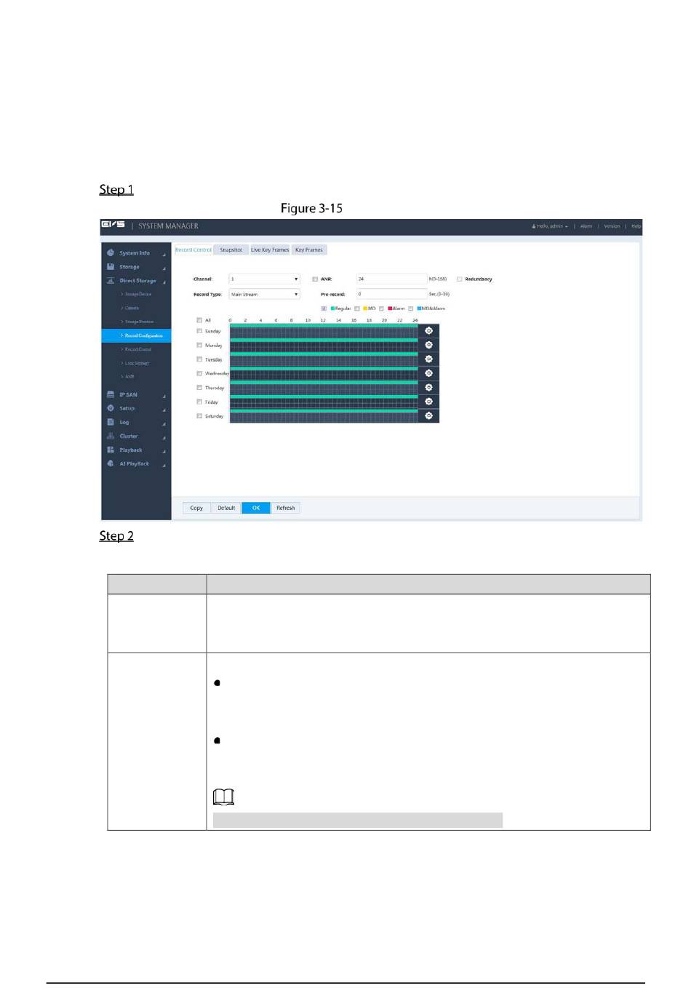691x996 pixels.
Task: Tick the Tuesday checkbox
Action: pos(199,359)
